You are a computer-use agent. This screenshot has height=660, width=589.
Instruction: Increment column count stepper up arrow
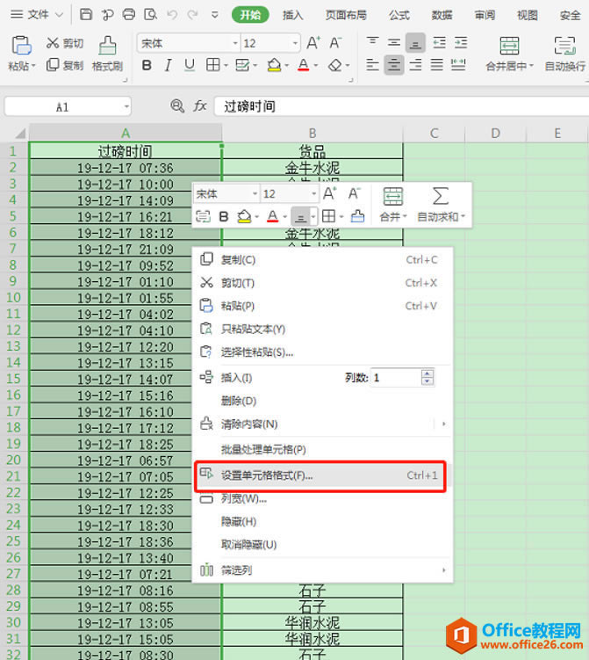(427, 374)
